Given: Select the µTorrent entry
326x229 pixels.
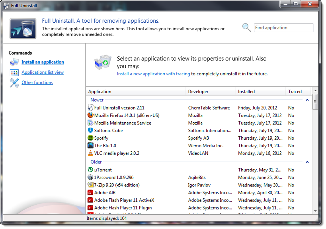Looking at the screenshot, I should click(x=103, y=170).
